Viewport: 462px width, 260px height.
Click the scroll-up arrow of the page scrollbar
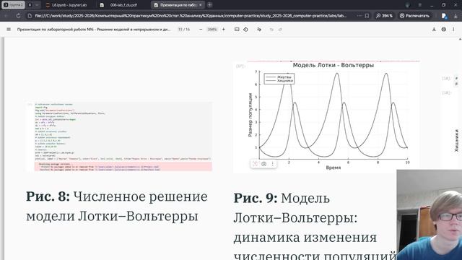pyautogui.click(x=460, y=39)
